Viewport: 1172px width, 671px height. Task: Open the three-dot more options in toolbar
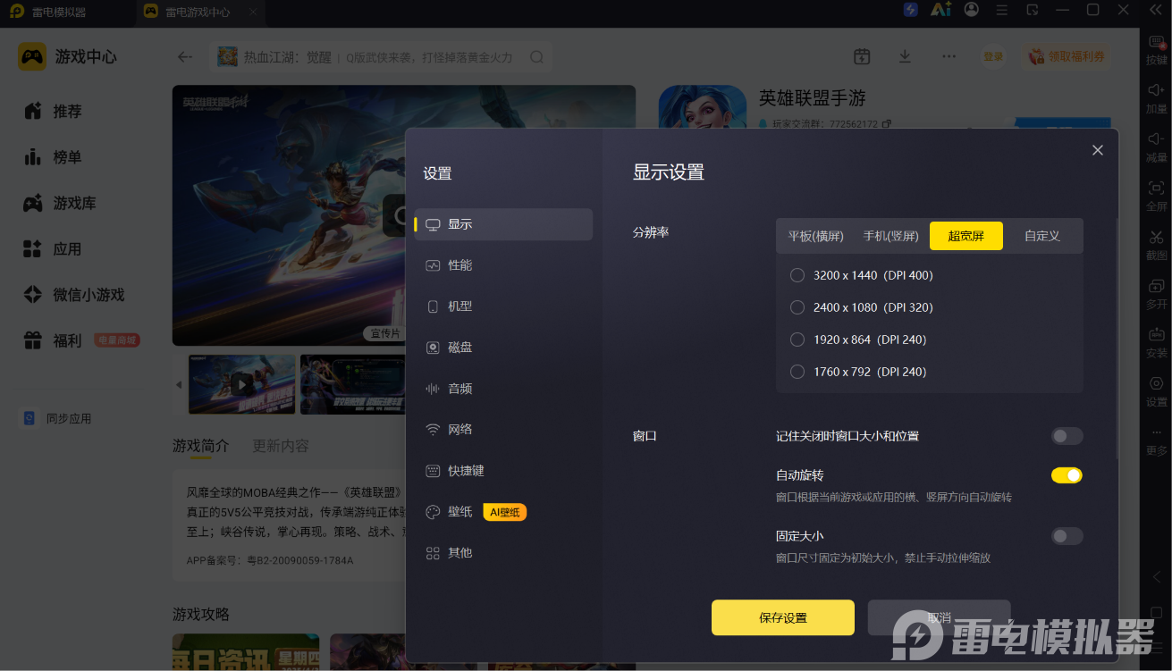click(x=949, y=56)
